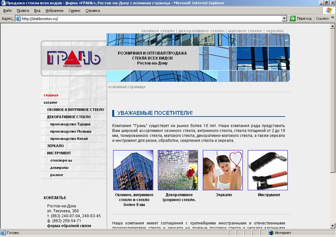Open ОКОННОЕ И ВИТРИННОЕ СТЕКЛО section
This screenshot has height=237, width=336.
[x=76, y=109]
